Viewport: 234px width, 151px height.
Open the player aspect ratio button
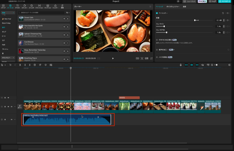pyautogui.click(x=147, y=58)
